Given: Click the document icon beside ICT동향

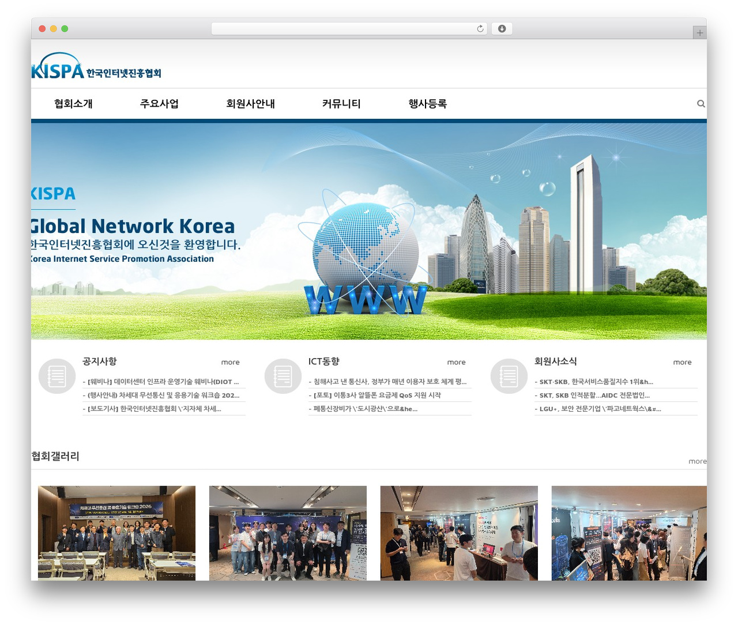Looking at the screenshot, I should (283, 376).
